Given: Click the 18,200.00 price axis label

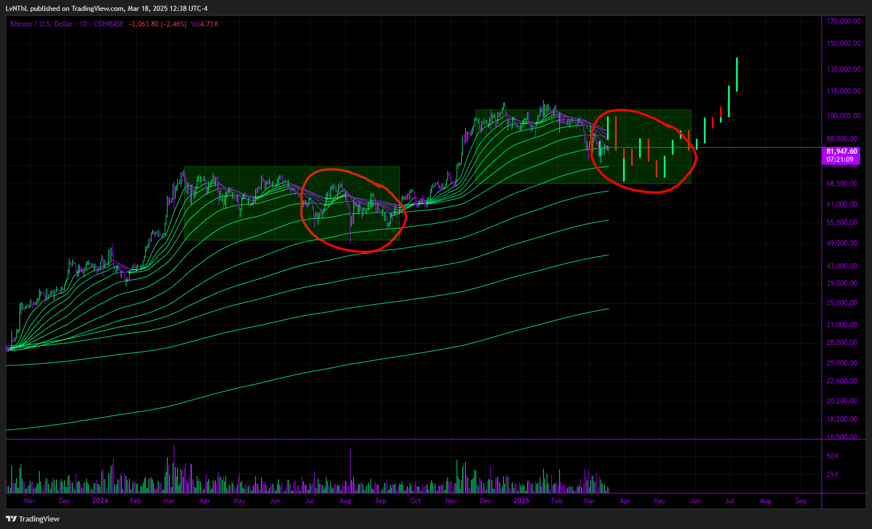Looking at the screenshot, I should click(x=842, y=419).
